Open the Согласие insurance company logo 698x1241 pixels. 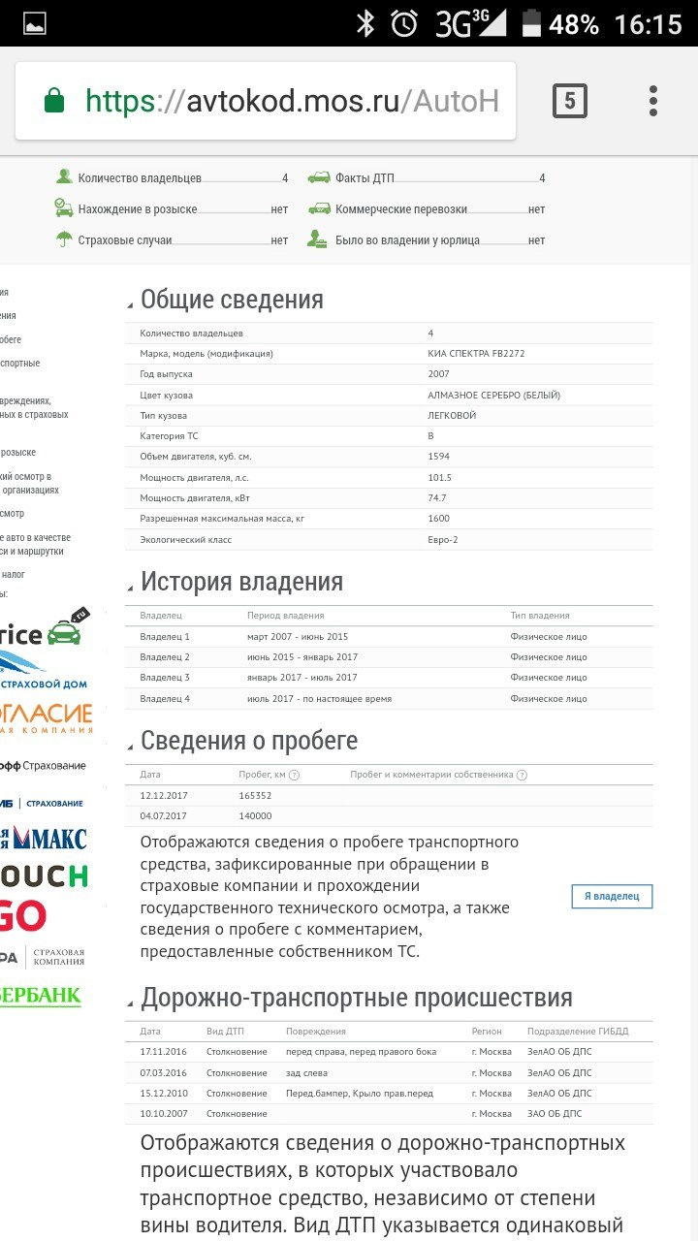(47, 717)
